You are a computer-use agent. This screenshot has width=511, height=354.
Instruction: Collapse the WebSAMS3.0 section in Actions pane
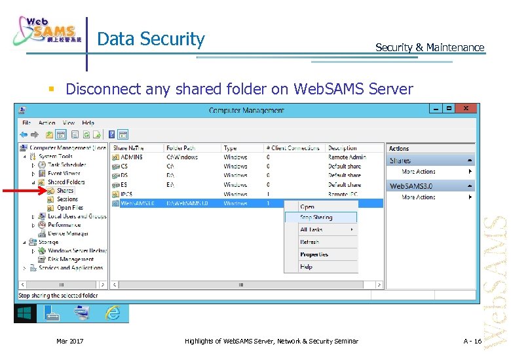(x=470, y=186)
